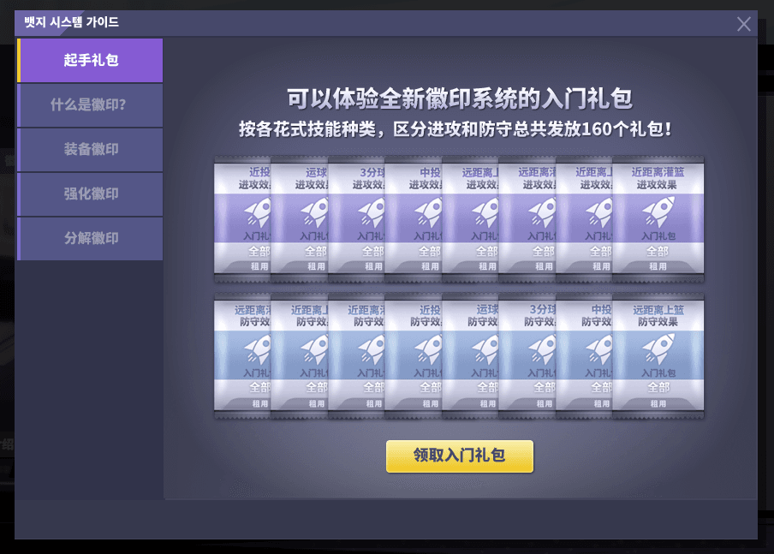The height and width of the screenshot is (554, 774).
Task: Click the subtitle mentioning 160个礼包
Action: point(455,129)
